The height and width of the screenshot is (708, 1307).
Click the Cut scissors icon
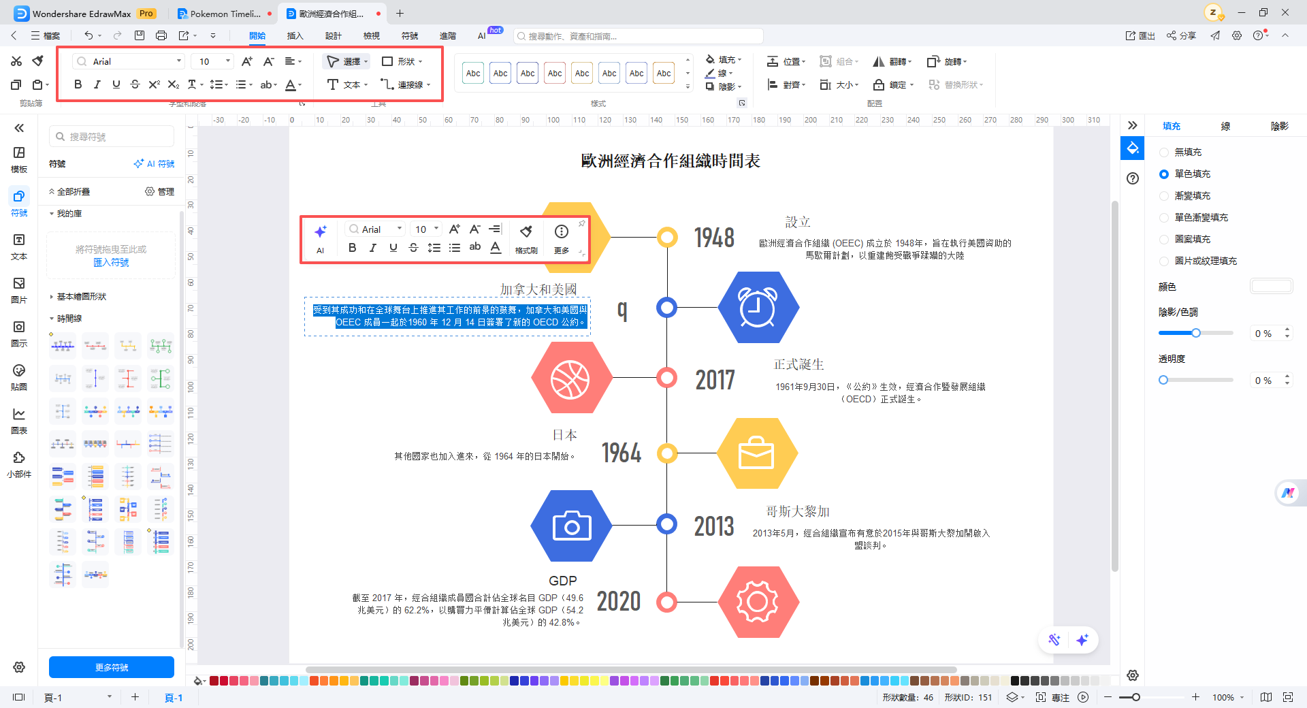[x=16, y=61]
